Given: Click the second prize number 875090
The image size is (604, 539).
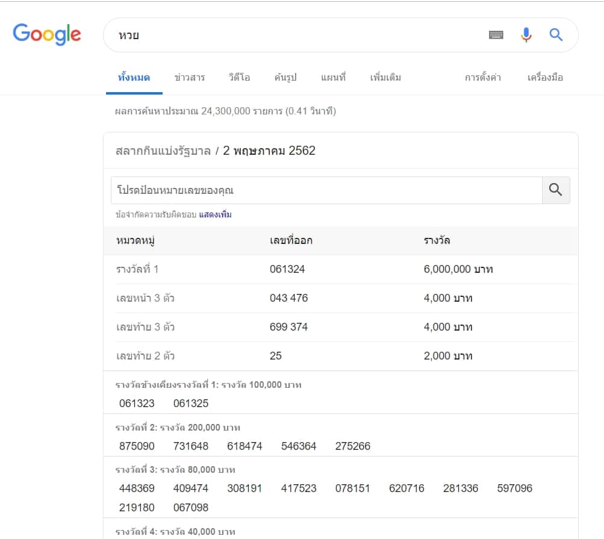Looking at the screenshot, I should [137, 446].
